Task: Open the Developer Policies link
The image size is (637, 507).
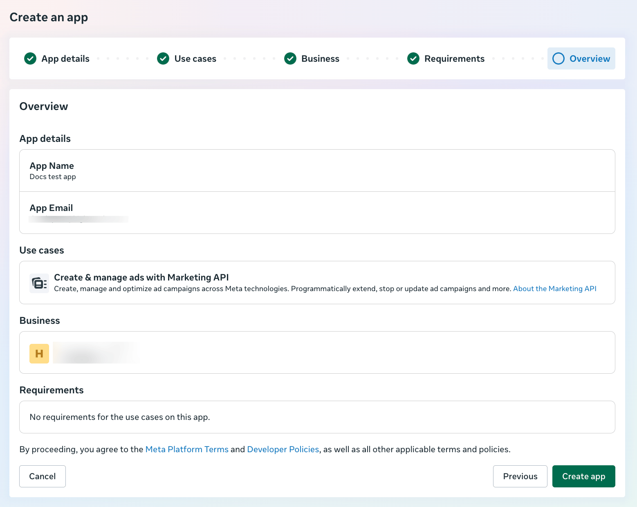Action: pyautogui.click(x=283, y=449)
